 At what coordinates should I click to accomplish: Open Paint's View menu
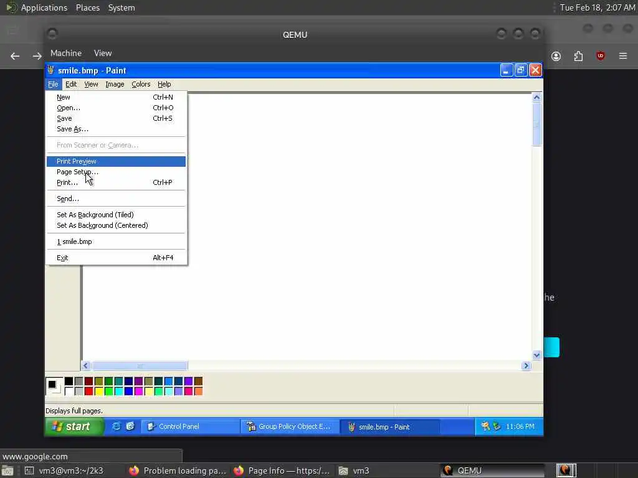[91, 84]
